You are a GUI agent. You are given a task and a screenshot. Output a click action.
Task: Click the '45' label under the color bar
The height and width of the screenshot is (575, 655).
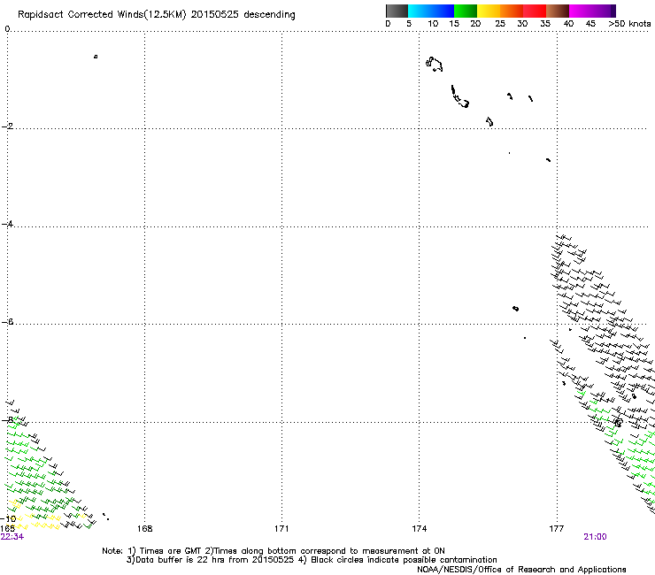[590, 24]
